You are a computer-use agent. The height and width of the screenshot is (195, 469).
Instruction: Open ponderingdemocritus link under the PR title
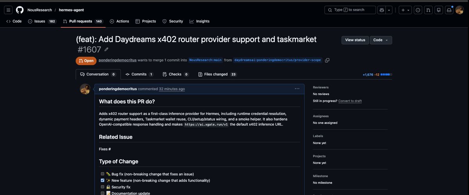[118, 60]
